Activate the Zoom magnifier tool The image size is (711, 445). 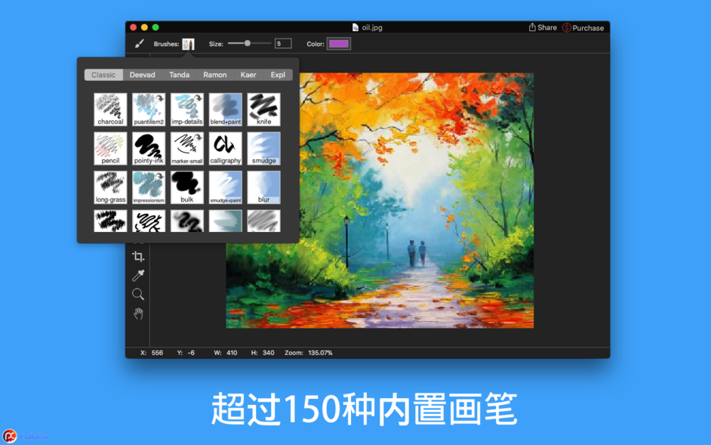(138, 294)
